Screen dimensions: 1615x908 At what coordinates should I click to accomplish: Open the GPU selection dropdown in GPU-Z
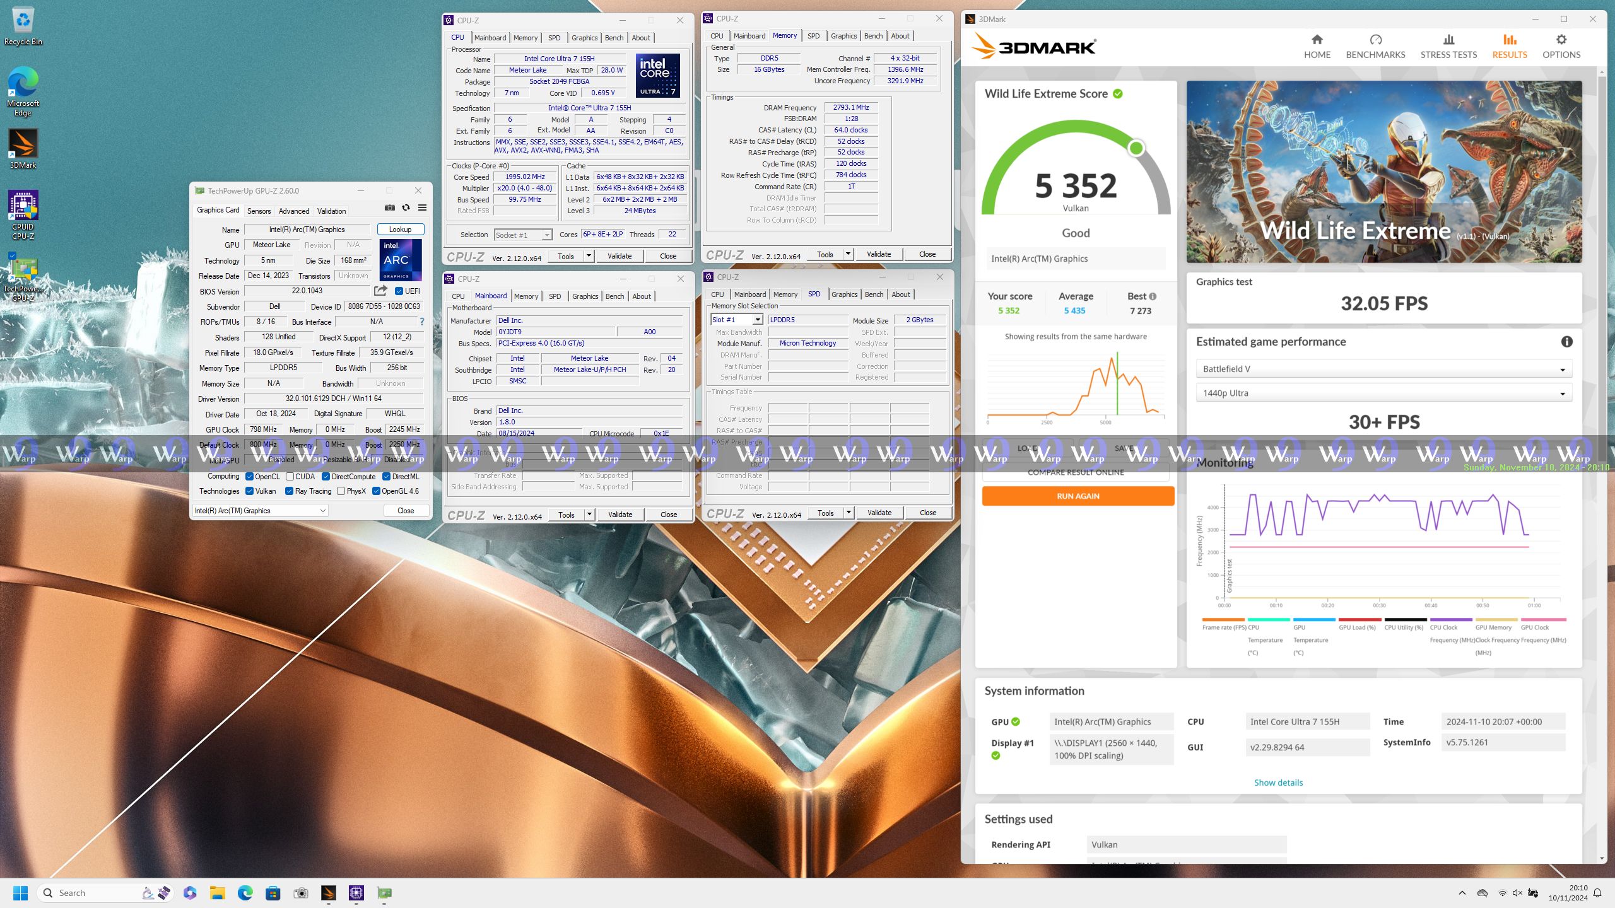coord(260,511)
